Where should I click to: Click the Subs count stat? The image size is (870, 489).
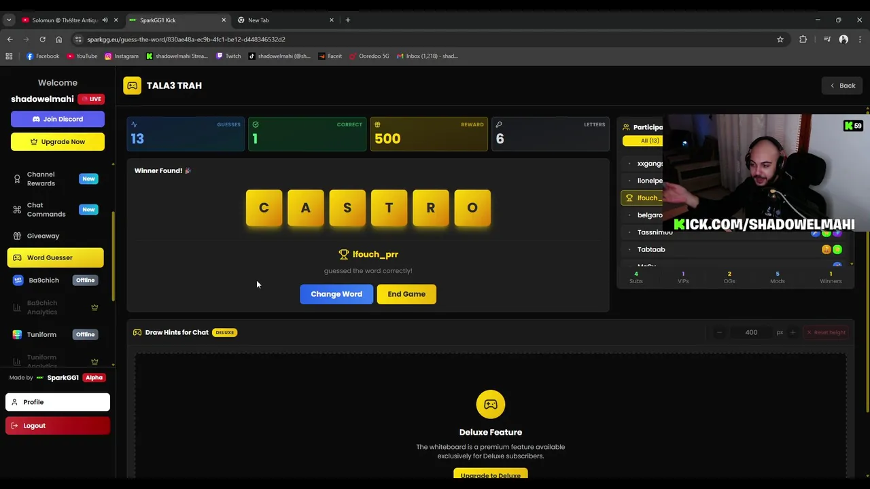tap(636, 277)
